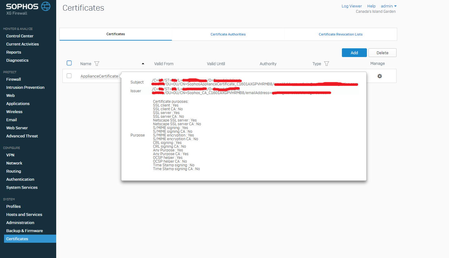Go to Wireless settings
449x258 pixels.
(14, 112)
